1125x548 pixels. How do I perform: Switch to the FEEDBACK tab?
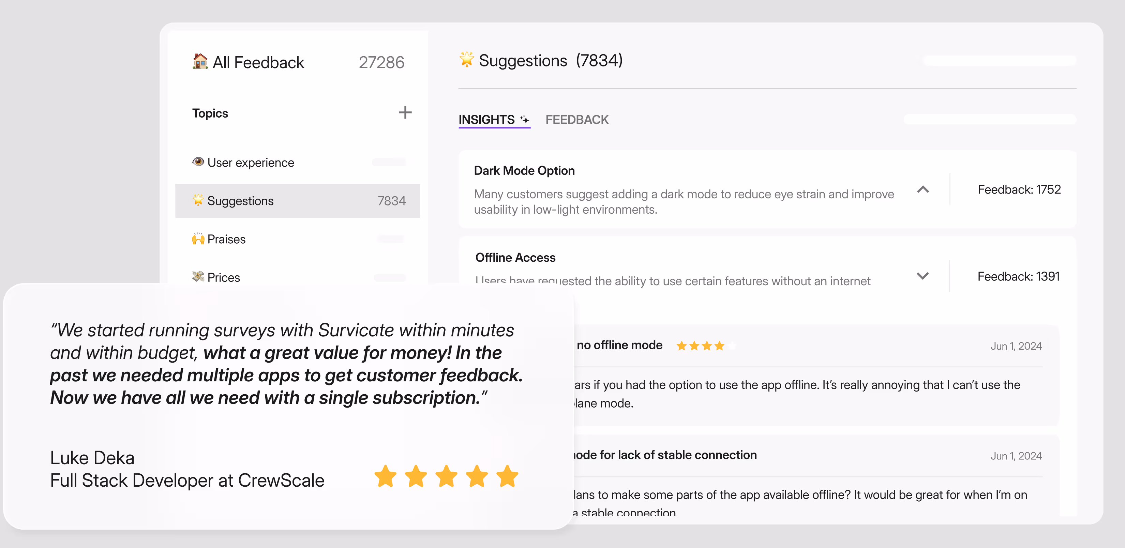[577, 120]
